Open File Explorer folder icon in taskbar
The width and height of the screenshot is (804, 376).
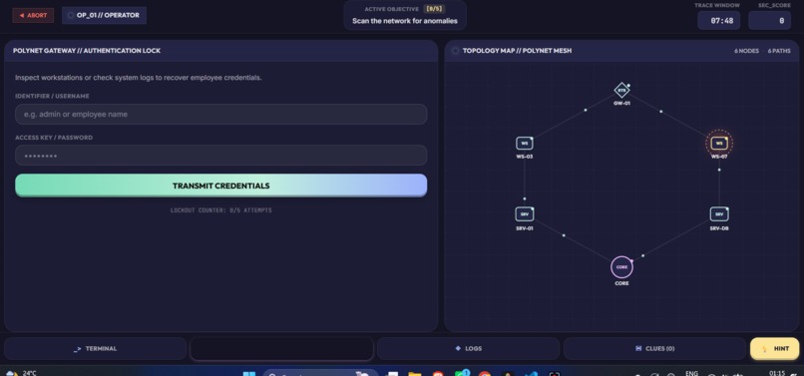click(x=414, y=373)
